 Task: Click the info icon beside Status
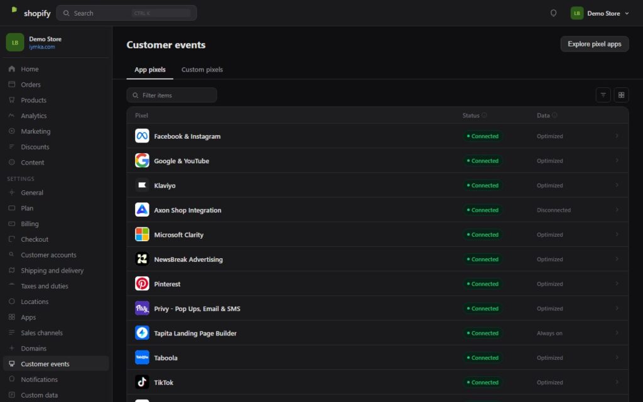[x=484, y=116]
